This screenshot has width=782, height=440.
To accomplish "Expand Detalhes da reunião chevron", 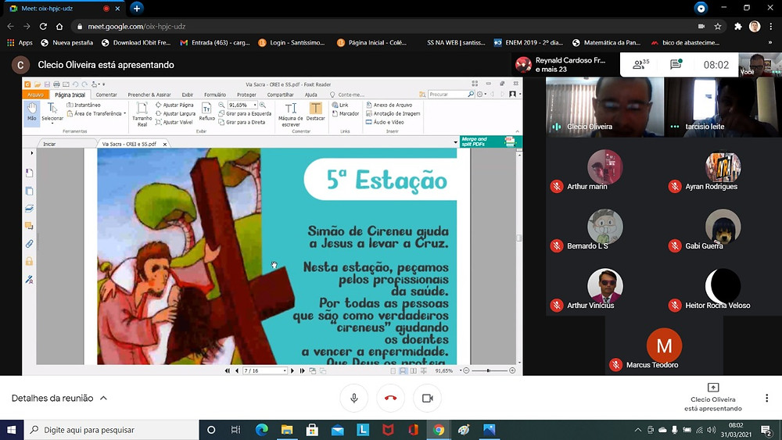I will (x=104, y=398).
